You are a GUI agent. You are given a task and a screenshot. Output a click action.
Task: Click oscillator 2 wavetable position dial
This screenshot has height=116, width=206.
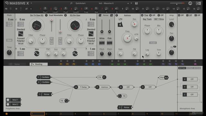(x=75, y=25)
